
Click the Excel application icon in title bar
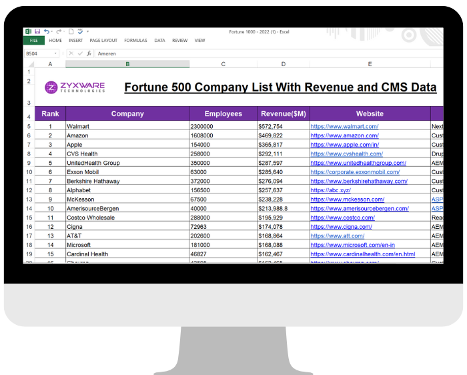tap(28, 31)
